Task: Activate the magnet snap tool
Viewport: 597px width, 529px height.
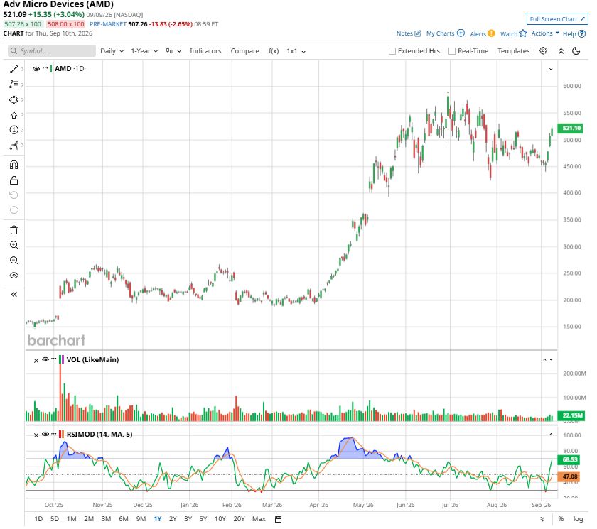Action: point(14,165)
